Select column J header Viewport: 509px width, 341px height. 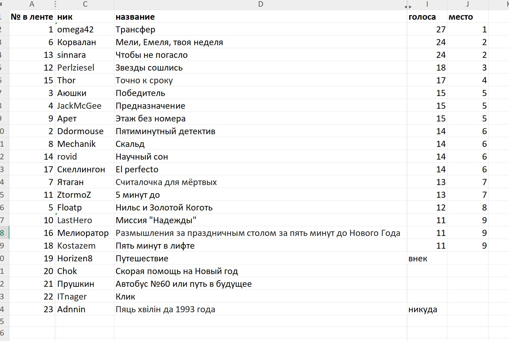tap(468, 4)
